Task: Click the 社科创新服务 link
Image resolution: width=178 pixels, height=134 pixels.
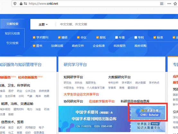Action: click(28, 77)
